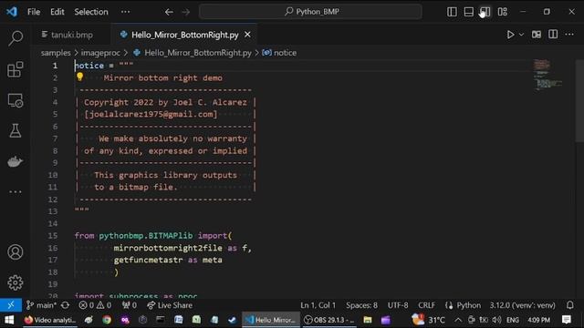Run the Python file
The width and height of the screenshot is (584, 328).
point(510,35)
